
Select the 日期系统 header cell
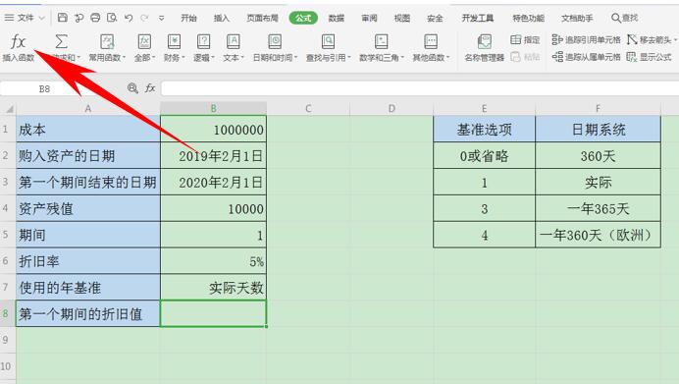(x=598, y=130)
